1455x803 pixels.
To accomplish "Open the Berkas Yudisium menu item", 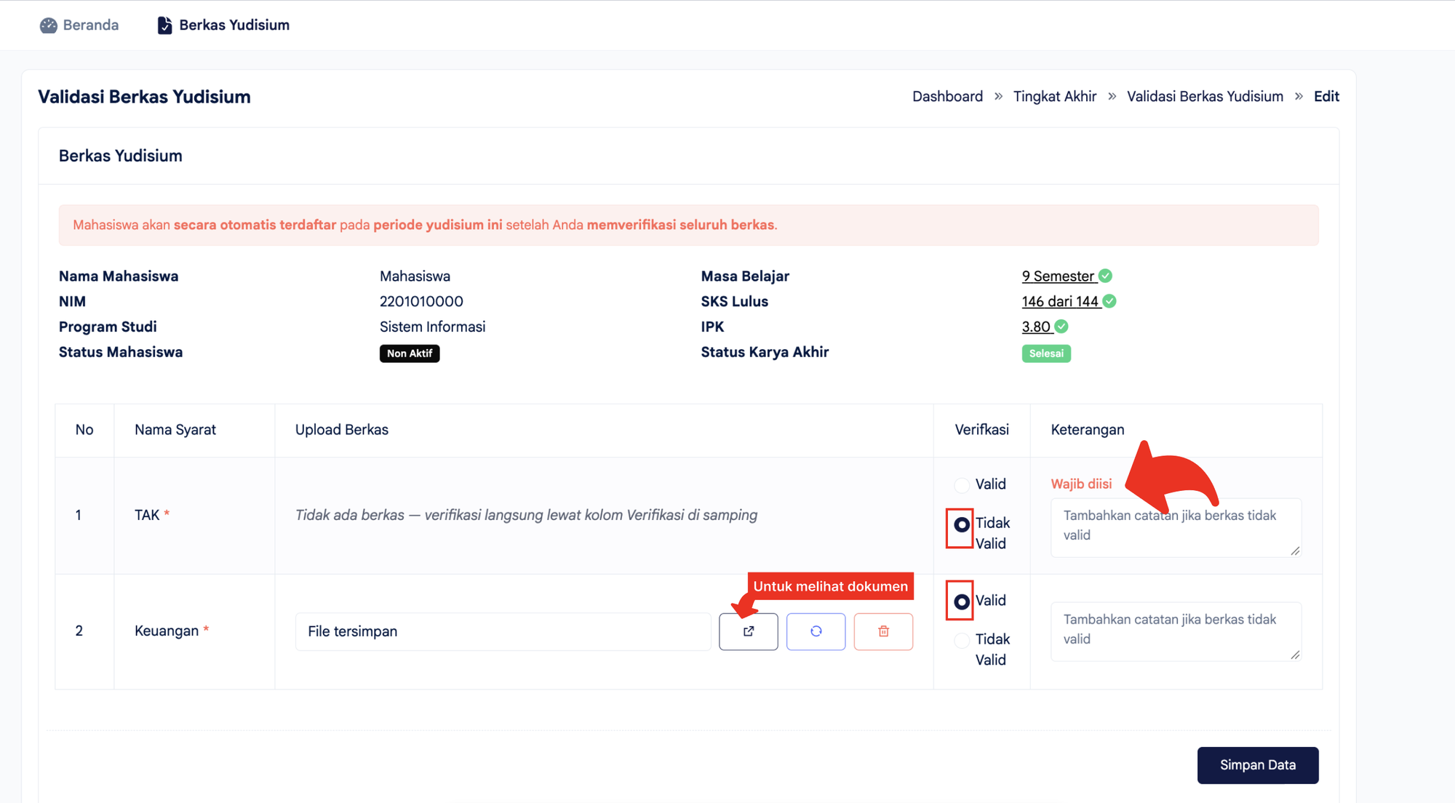I will 223,25.
